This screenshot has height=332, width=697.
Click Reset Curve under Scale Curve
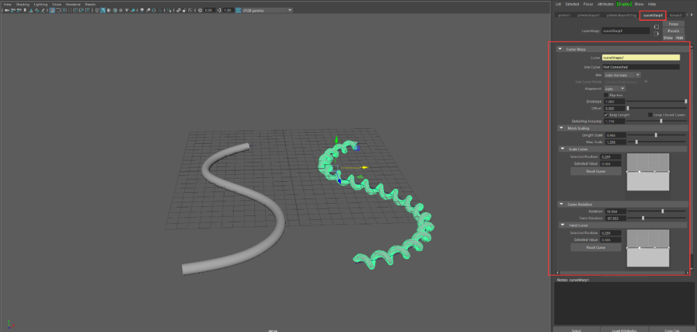tap(596, 171)
